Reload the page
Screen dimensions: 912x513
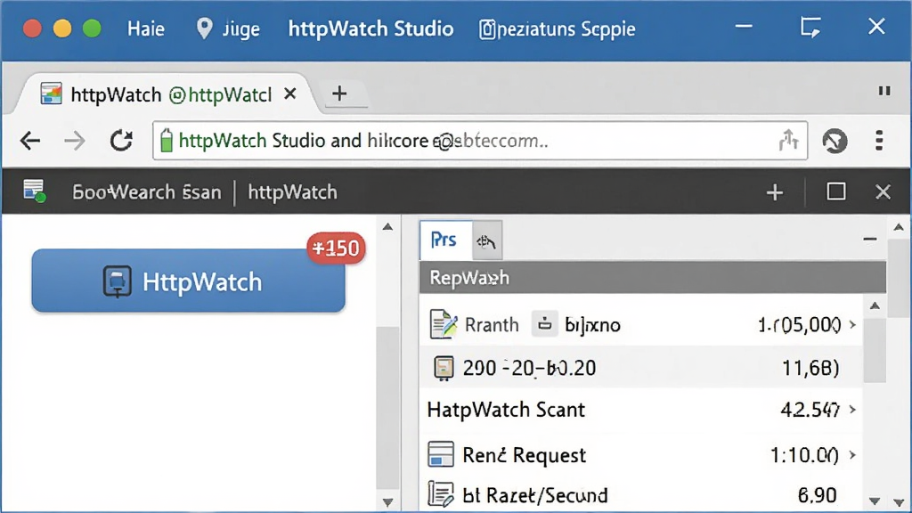(x=121, y=141)
